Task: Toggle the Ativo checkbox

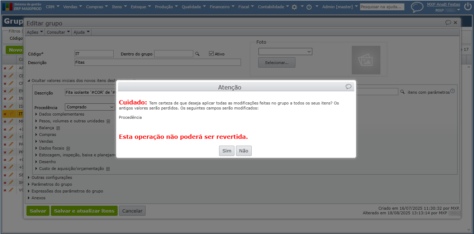Action: [x=212, y=54]
